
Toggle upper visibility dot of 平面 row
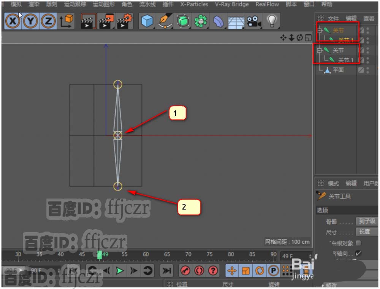[x=368, y=68]
